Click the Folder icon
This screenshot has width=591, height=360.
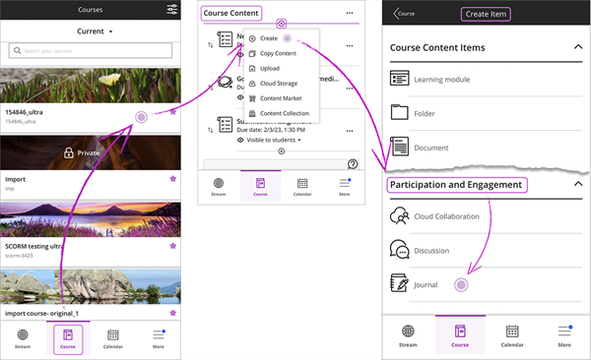coord(399,112)
